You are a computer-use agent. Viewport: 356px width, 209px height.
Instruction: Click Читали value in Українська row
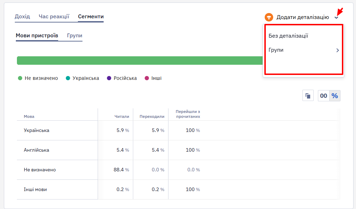coord(123,130)
